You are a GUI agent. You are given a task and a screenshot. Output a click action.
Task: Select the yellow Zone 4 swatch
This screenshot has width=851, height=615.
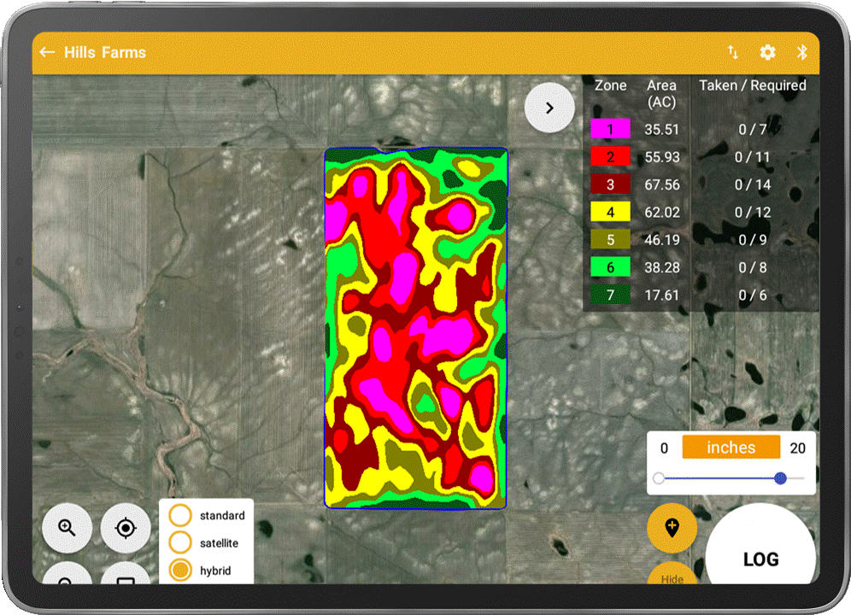point(610,212)
